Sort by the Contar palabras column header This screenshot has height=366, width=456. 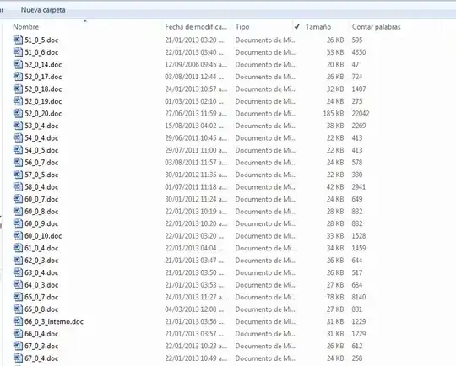tap(377, 27)
